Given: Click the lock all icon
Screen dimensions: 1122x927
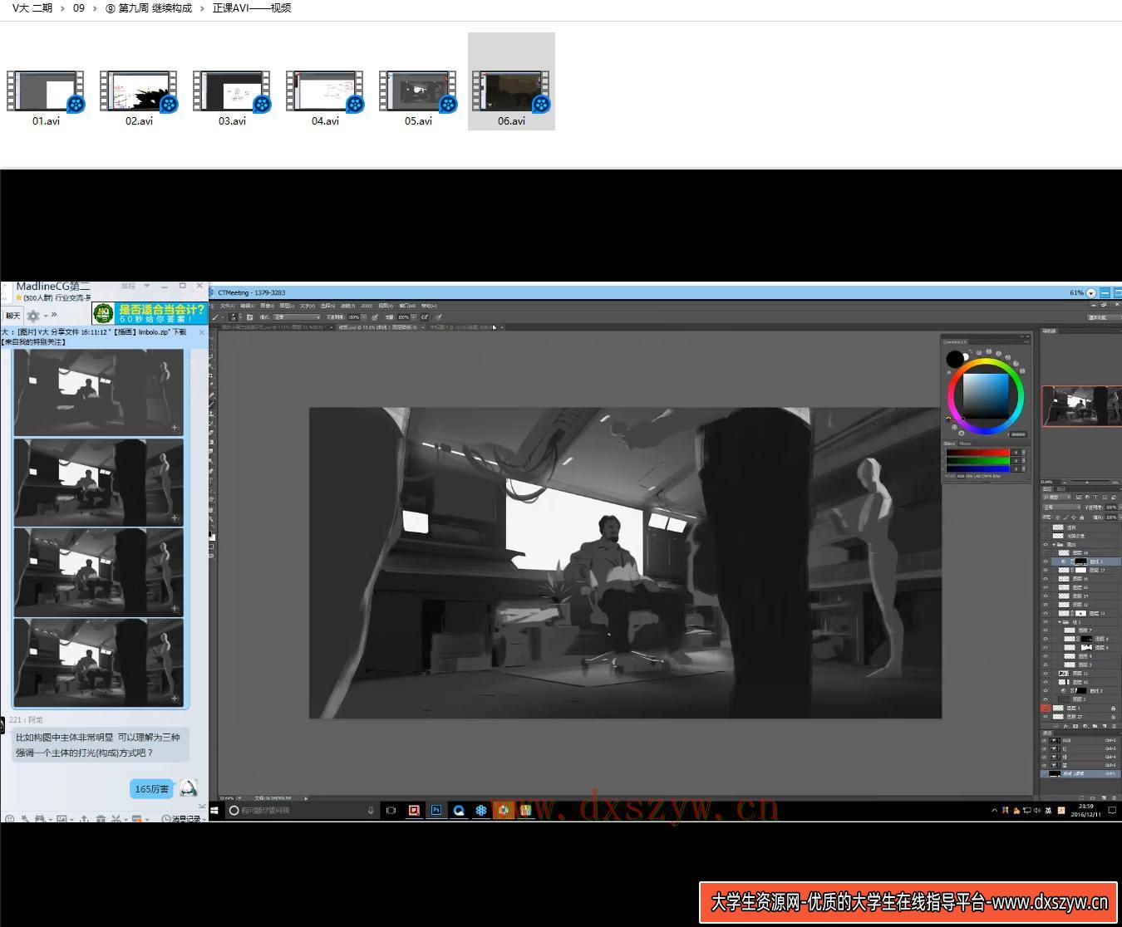Looking at the screenshot, I should 1081,517.
